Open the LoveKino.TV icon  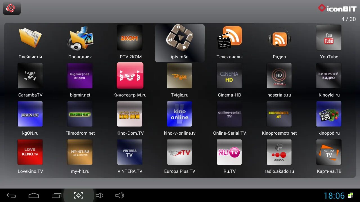click(30, 152)
